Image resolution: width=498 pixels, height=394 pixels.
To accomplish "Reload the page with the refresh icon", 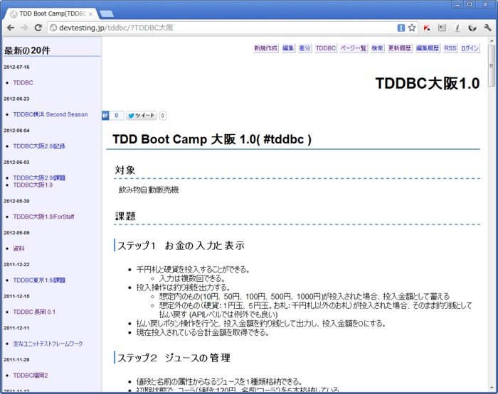I will pyautogui.click(x=38, y=28).
